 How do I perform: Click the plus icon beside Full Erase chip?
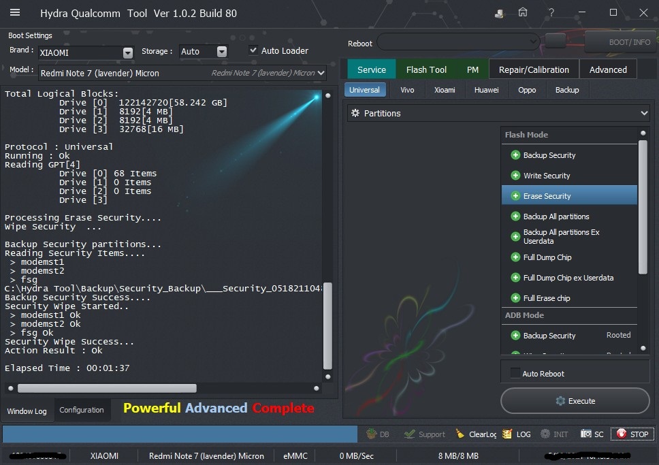coord(515,298)
